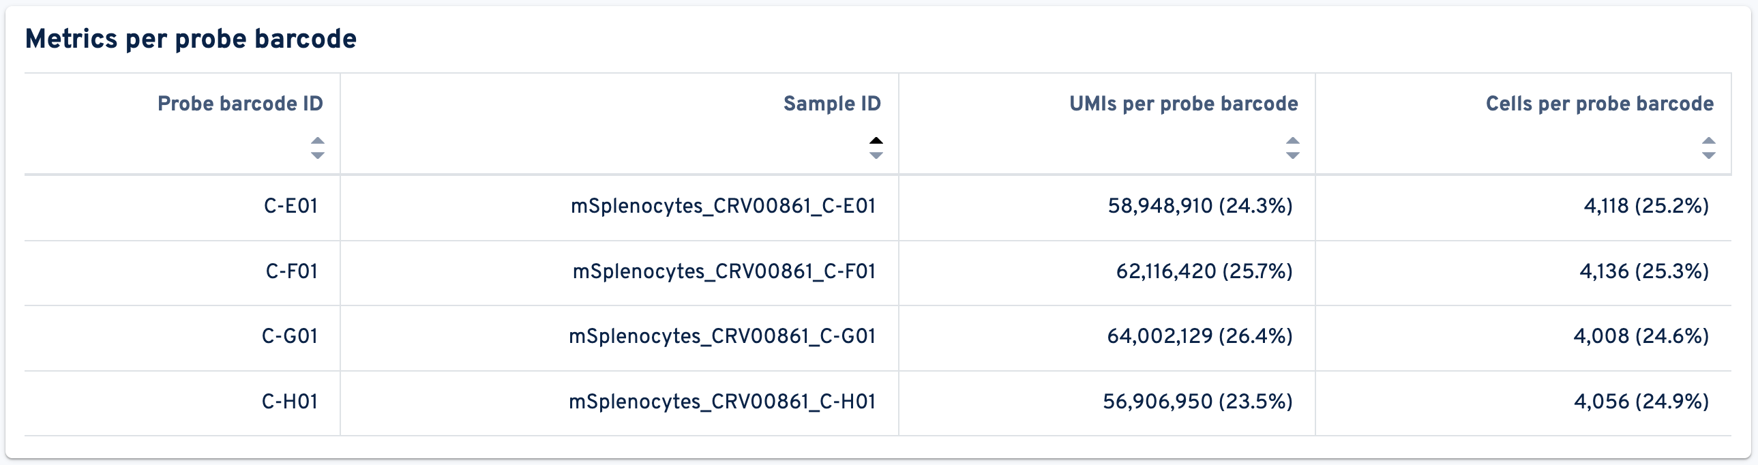Click the sort arrows under Sample ID
Screen dimensions: 1758x465
[x=876, y=148]
